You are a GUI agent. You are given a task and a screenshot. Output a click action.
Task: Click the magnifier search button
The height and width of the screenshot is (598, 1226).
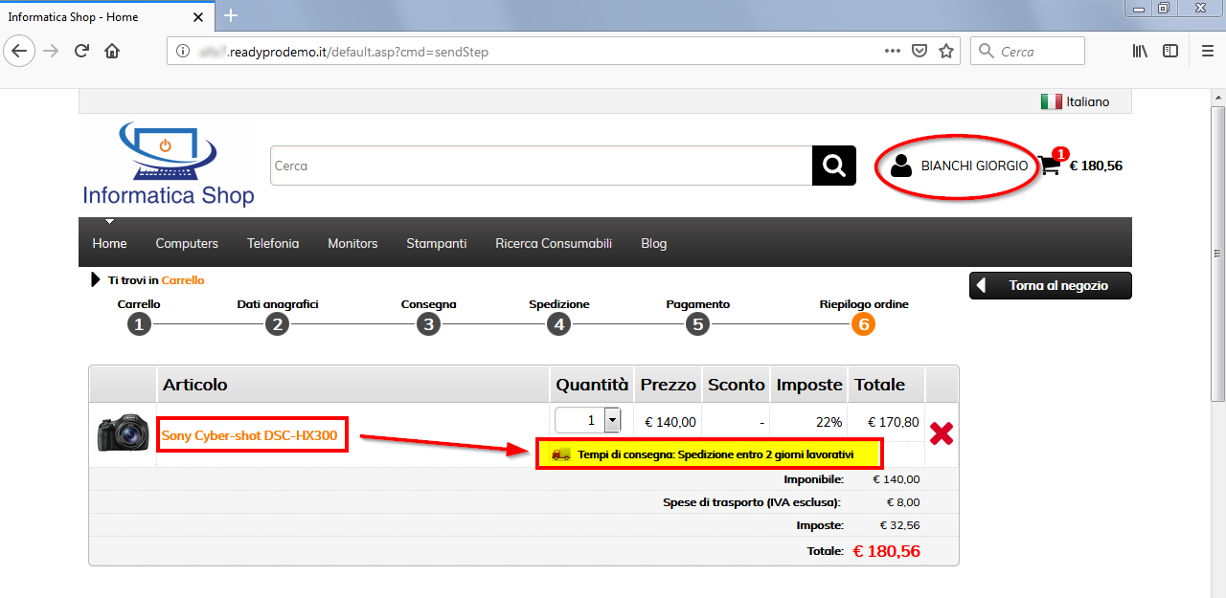pyautogui.click(x=834, y=166)
